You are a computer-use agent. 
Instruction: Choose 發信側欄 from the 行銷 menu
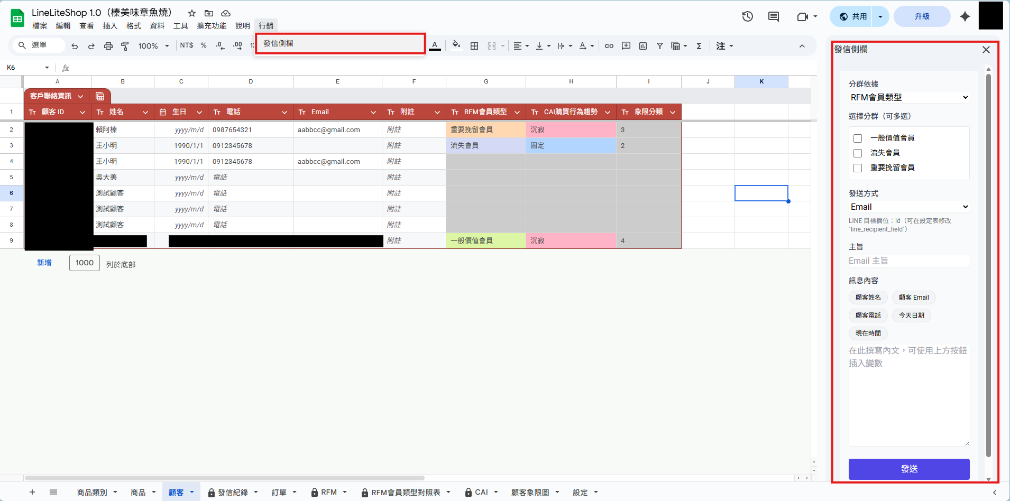point(279,43)
